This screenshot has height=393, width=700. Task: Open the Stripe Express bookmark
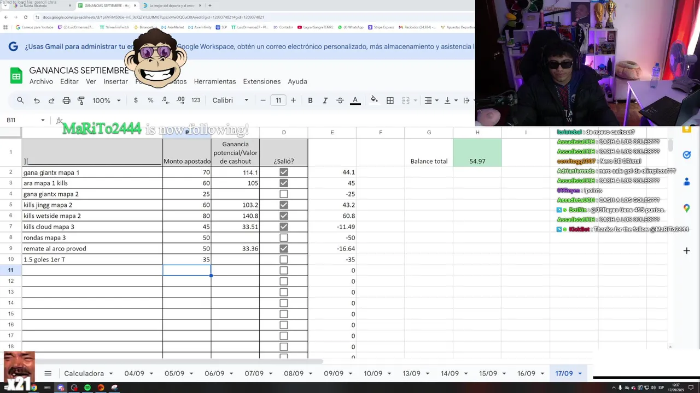[x=381, y=27]
